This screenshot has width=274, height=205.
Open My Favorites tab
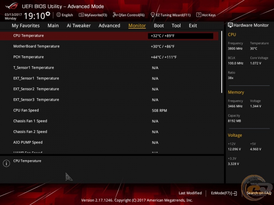tap(26, 26)
